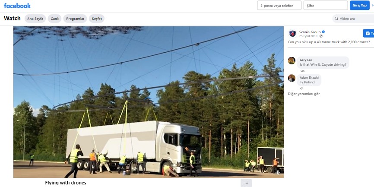Click the Giriş Yap login button

click(359, 6)
